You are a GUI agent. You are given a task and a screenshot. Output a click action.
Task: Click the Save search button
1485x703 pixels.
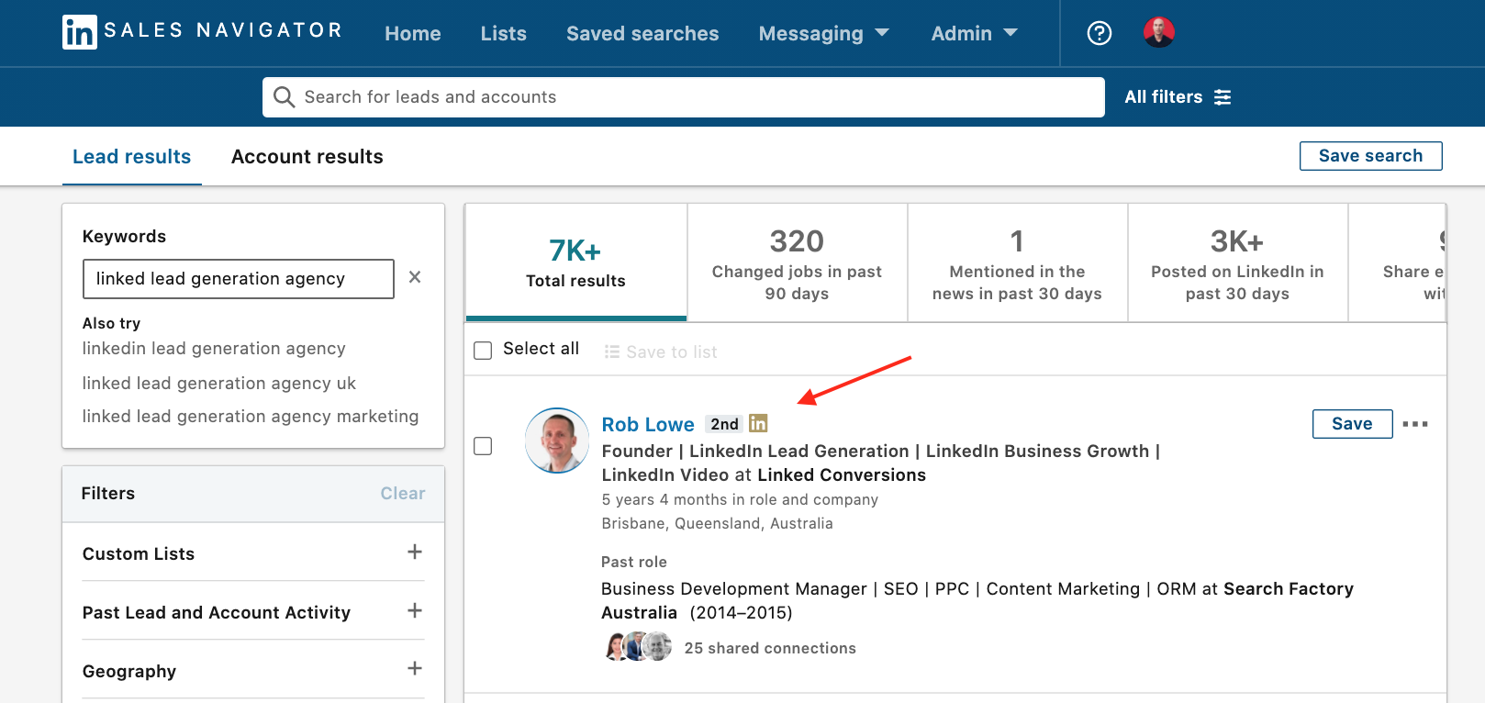pos(1370,156)
